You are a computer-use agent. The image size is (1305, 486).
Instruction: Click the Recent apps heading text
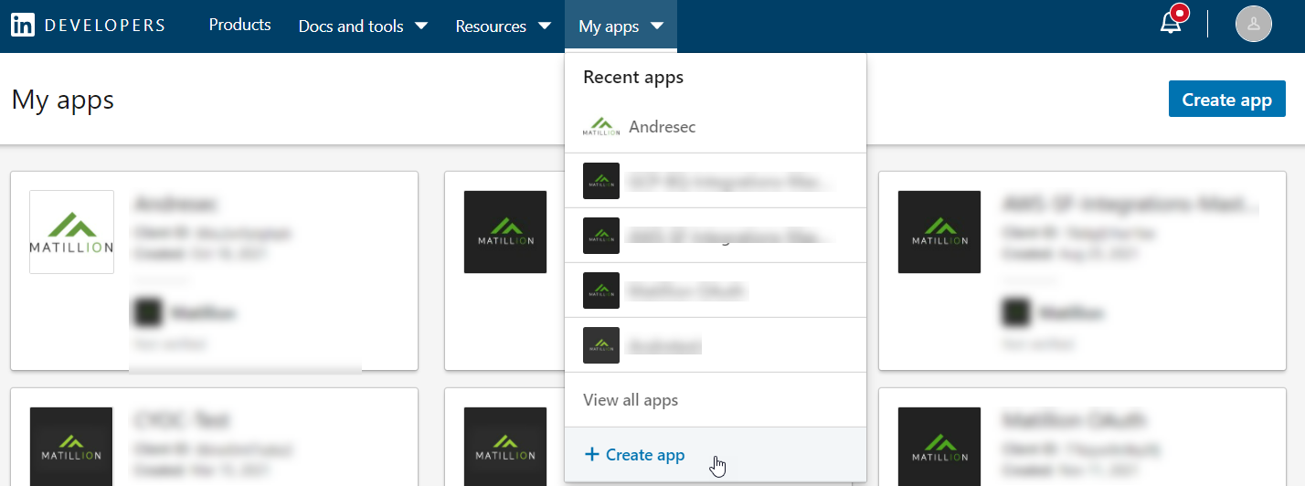[633, 78]
